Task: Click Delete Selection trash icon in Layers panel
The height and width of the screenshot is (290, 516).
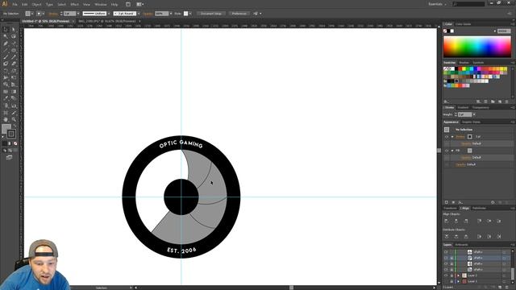Action: [507, 287]
